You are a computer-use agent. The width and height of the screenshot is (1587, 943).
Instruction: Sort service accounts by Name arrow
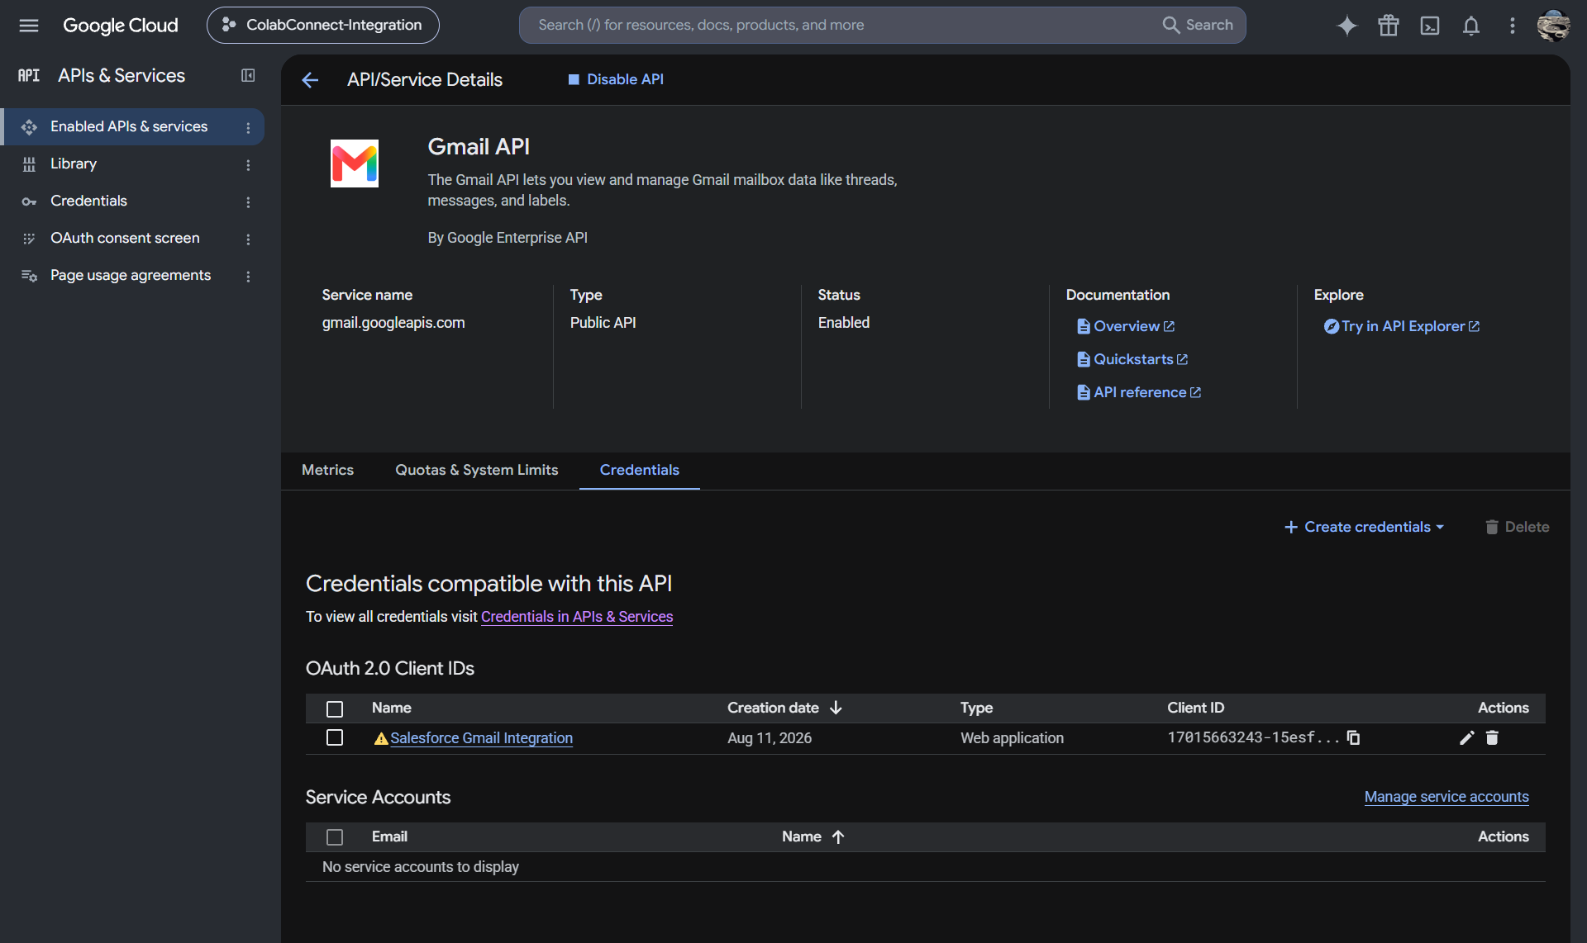click(838, 836)
